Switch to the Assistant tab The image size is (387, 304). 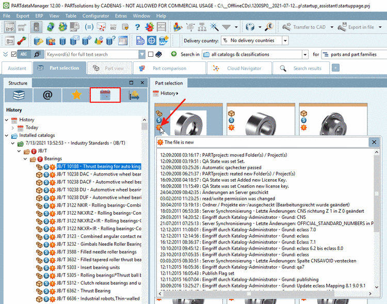[x=17, y=68]
